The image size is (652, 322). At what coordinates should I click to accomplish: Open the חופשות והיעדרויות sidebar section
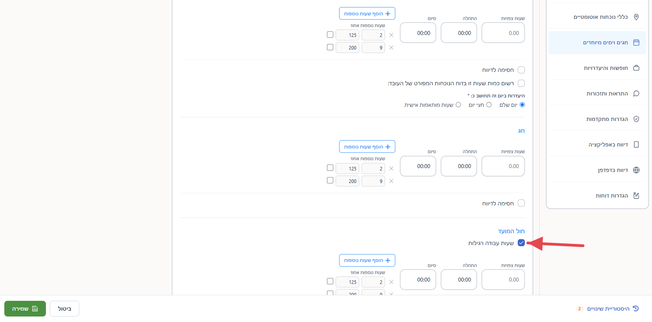coord(597,68)
